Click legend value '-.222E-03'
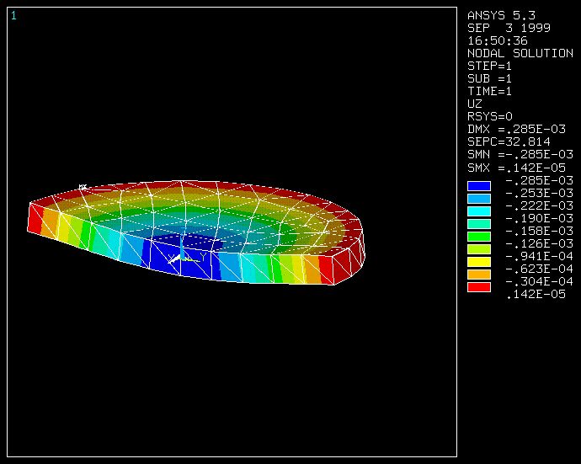581x464 pixels. click(x=539, y=205)
